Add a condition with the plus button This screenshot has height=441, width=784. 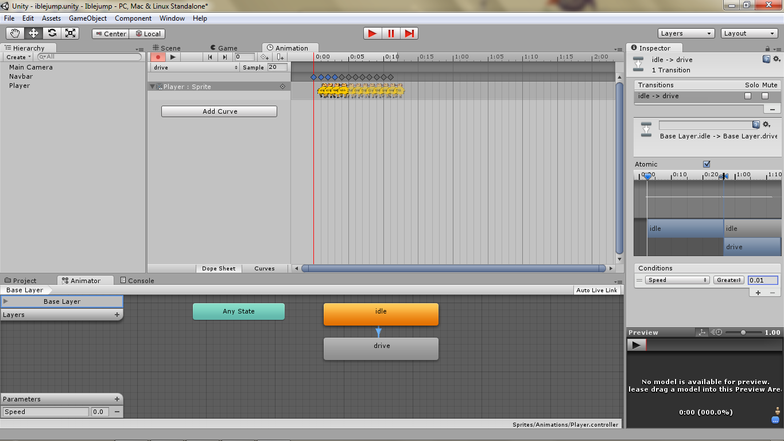click(x=758, y=293)
